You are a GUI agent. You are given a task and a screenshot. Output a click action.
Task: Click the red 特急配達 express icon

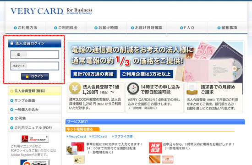tap(155, 148)
